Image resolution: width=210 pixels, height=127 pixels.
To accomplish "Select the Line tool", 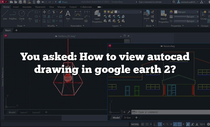I will [x=5, y=15].
